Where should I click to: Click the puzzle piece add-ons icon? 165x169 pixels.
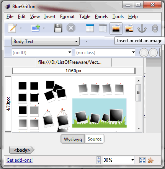point(151,160)
